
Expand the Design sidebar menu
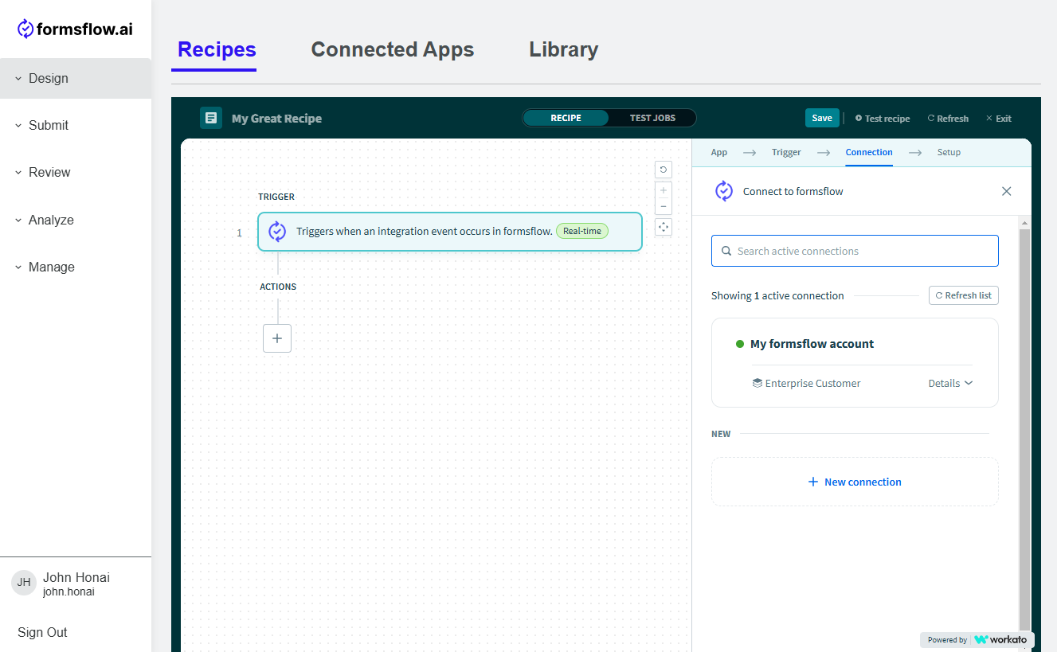point(76,78)
